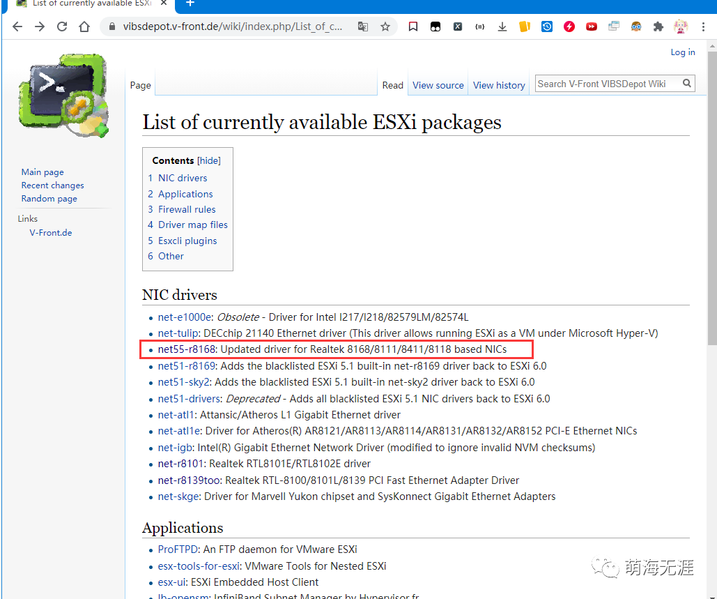
Task: Open the glasses face extension icon
Action: pyautogui.click(x=636, y=26)
